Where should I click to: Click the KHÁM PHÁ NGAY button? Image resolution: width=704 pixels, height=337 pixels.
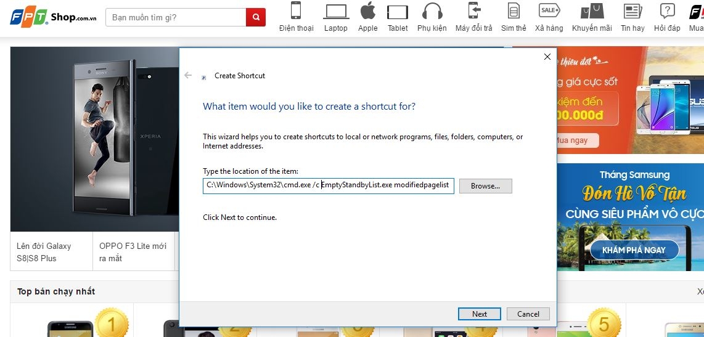(x=634, y=250)
